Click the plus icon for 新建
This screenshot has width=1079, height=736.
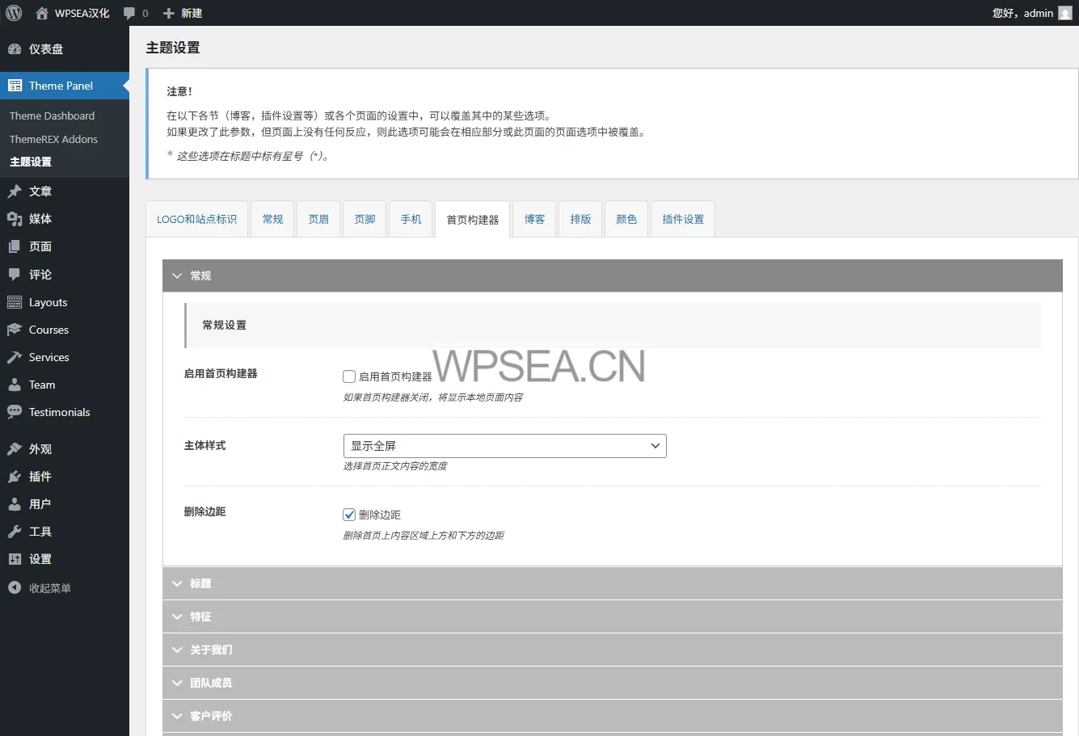tap(168, 13)
